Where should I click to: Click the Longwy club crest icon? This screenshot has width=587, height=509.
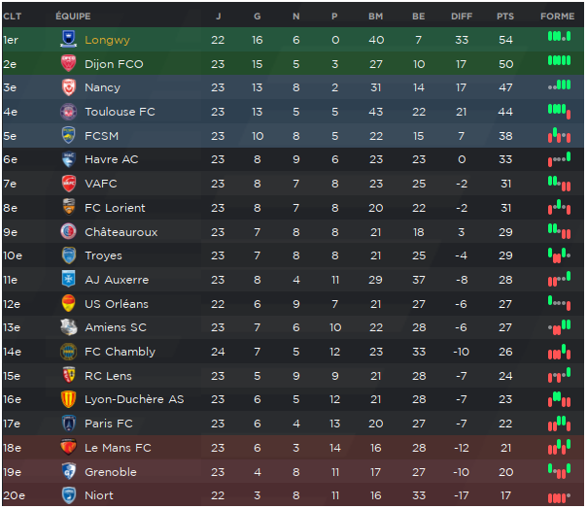[x=68, y=39]
